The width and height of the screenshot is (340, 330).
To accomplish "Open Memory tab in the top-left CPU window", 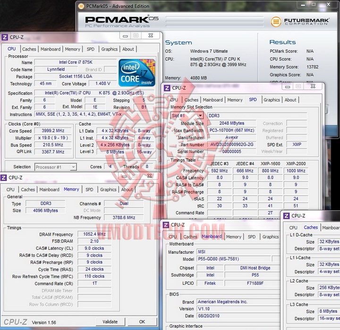I will pyautogui.click(x=72, y=49).
